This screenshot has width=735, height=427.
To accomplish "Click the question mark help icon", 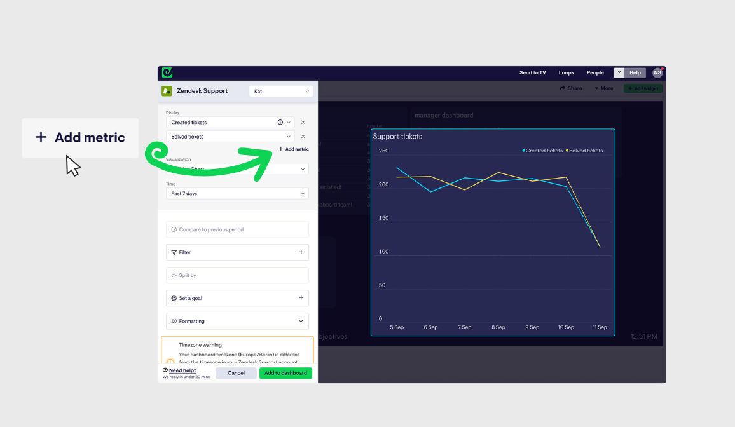I will (x=619, y=72).
